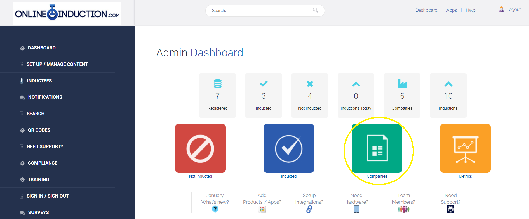Open the red Not Inducted tile
The height and width of the screenshot is (219, 529).
200,148
